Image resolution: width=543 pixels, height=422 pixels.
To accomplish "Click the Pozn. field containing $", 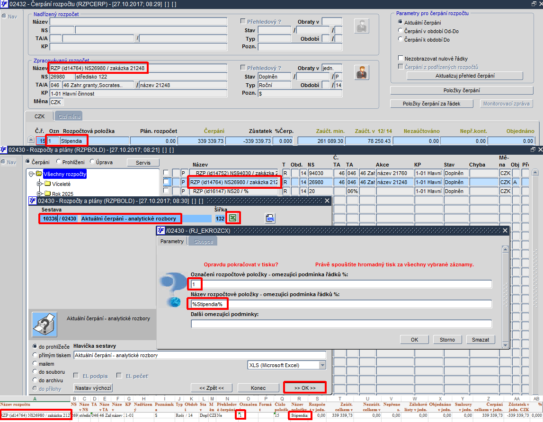I will [300, 93].
